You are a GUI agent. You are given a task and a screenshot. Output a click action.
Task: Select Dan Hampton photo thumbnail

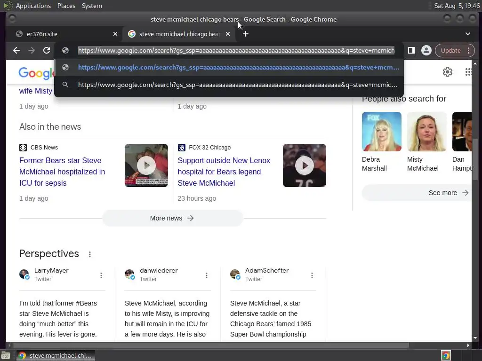point(462,132)
